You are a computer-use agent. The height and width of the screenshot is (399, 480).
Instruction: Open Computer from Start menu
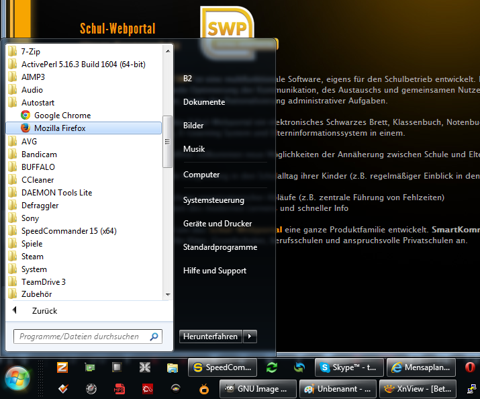(201, 175)
